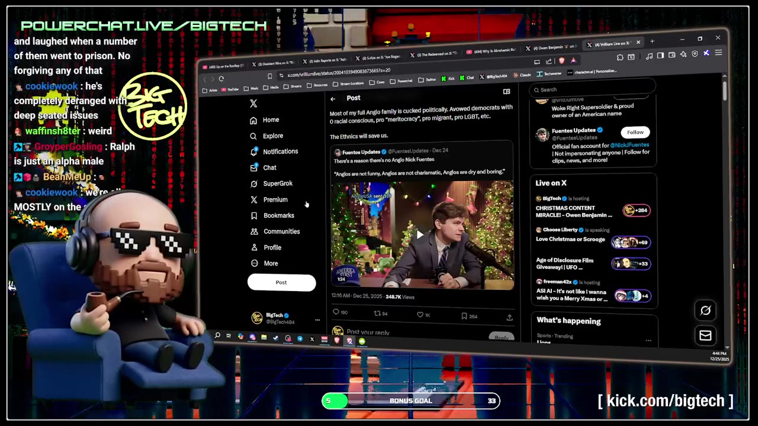Open SuperGrok in the sidebar

(x=271, y=183)
